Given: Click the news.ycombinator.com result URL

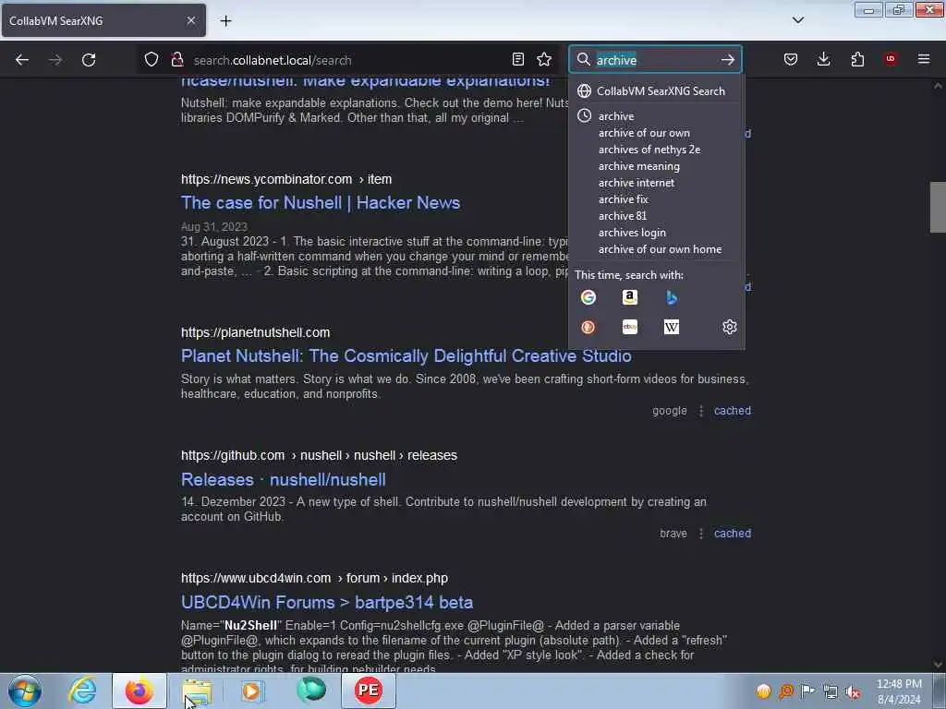Looking at the screenshot, I should point(286,179).
